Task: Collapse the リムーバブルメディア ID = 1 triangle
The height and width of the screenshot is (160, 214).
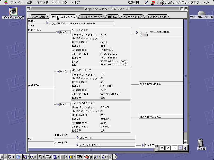Action: click(x=58, y=104)
